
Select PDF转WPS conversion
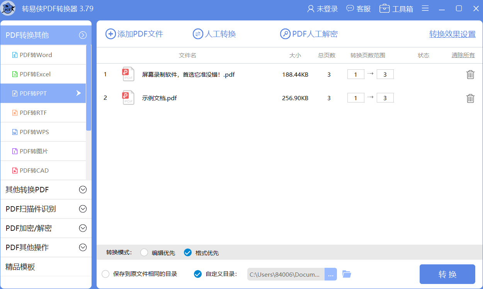(43, 132)
